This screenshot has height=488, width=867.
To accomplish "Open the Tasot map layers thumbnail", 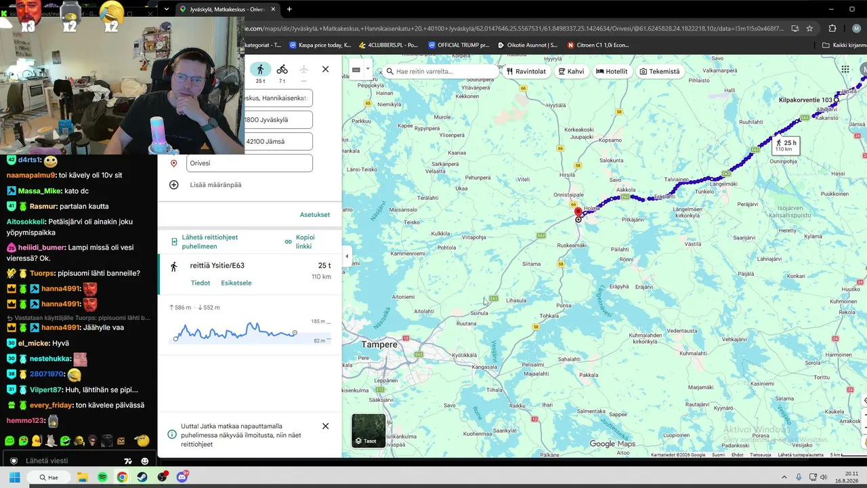I will (368, 430).
